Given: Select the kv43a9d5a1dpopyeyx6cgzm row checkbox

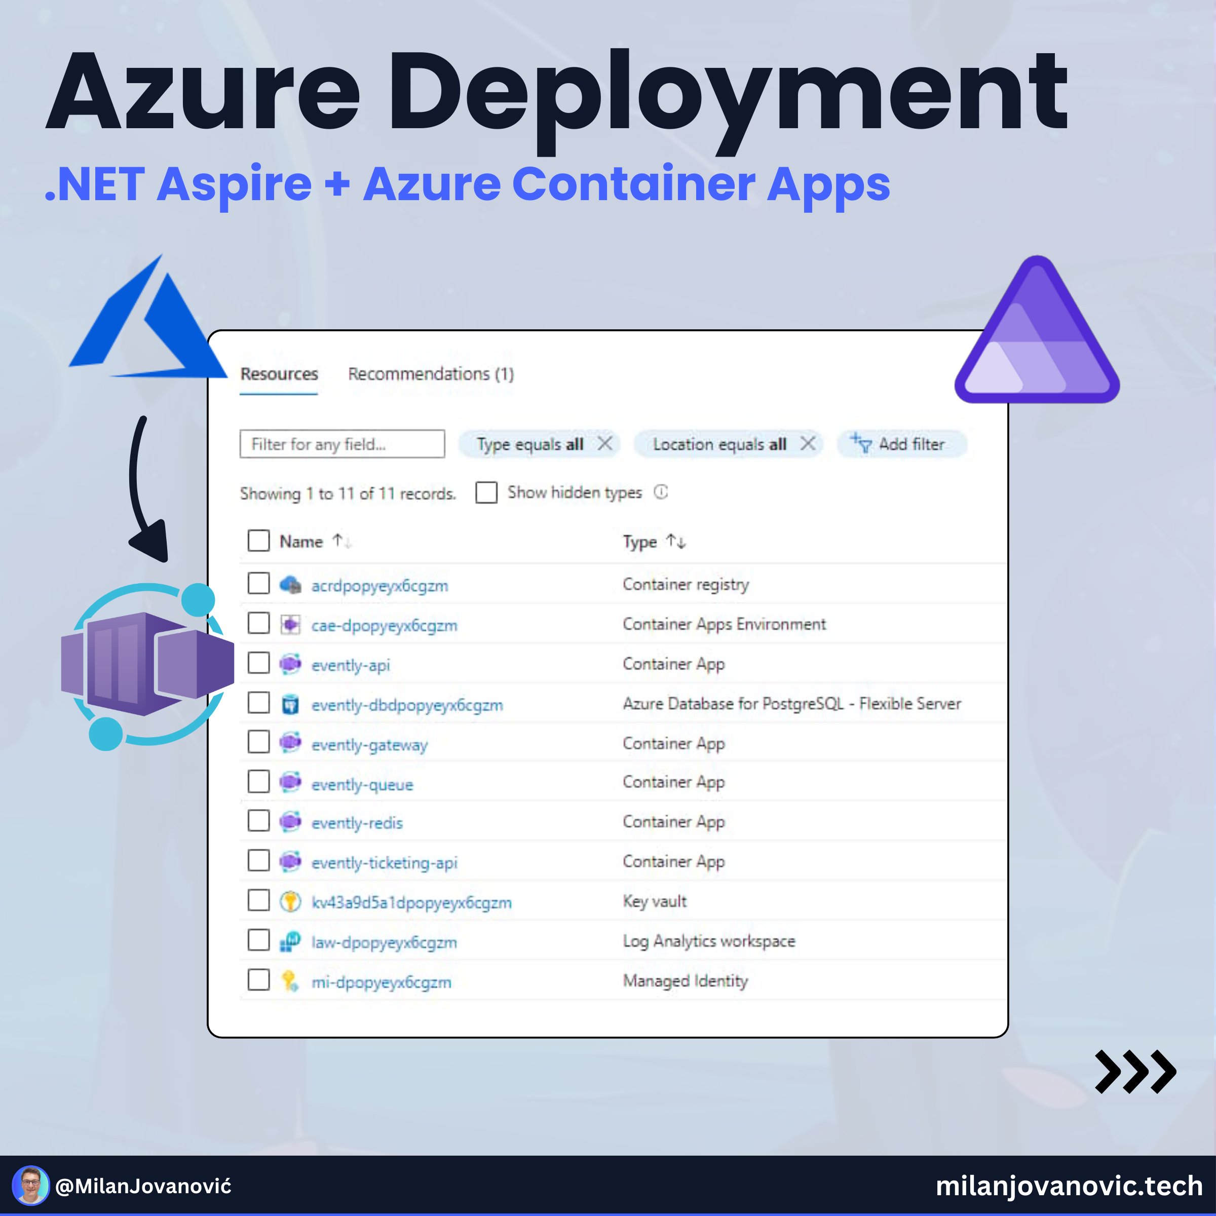Looking at the screenshot, I should (259, 900).
